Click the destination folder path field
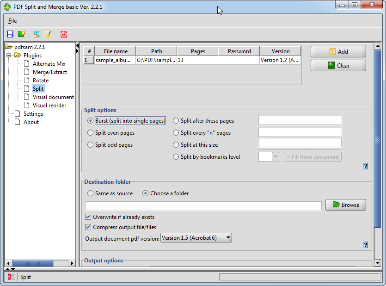 [203, 205]
